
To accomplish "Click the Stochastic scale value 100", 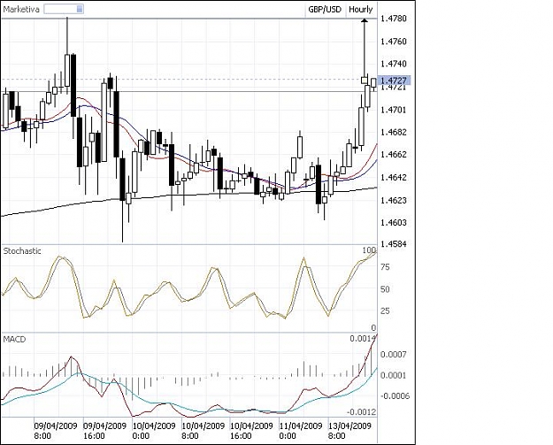I will 369,250.
